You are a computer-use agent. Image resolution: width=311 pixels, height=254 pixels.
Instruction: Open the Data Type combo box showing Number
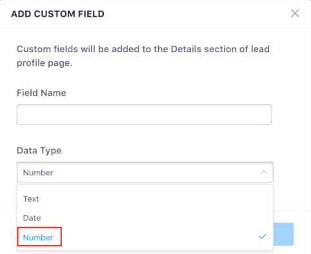coord(145,172)
